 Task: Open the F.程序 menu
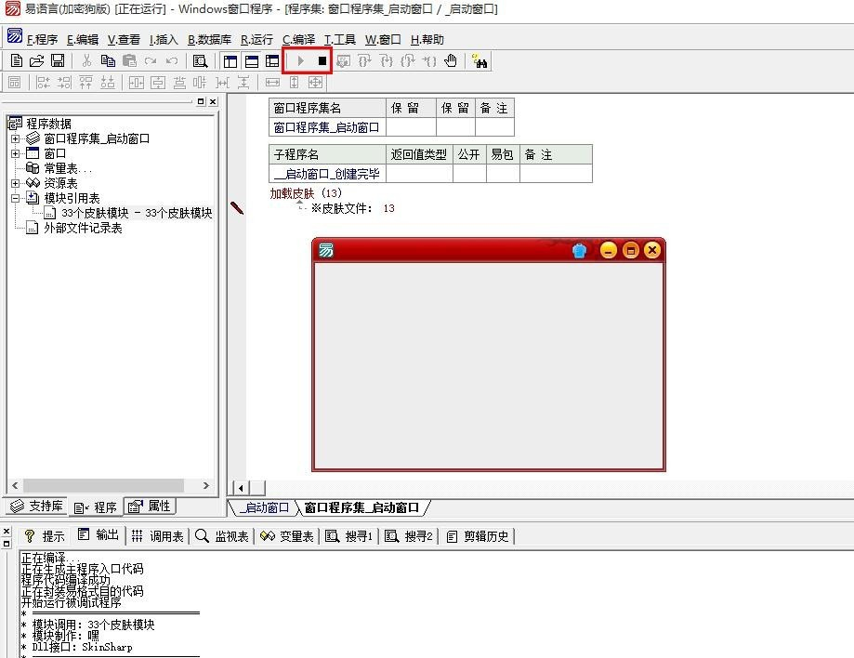pyautogui.click(x=42, y=40)
